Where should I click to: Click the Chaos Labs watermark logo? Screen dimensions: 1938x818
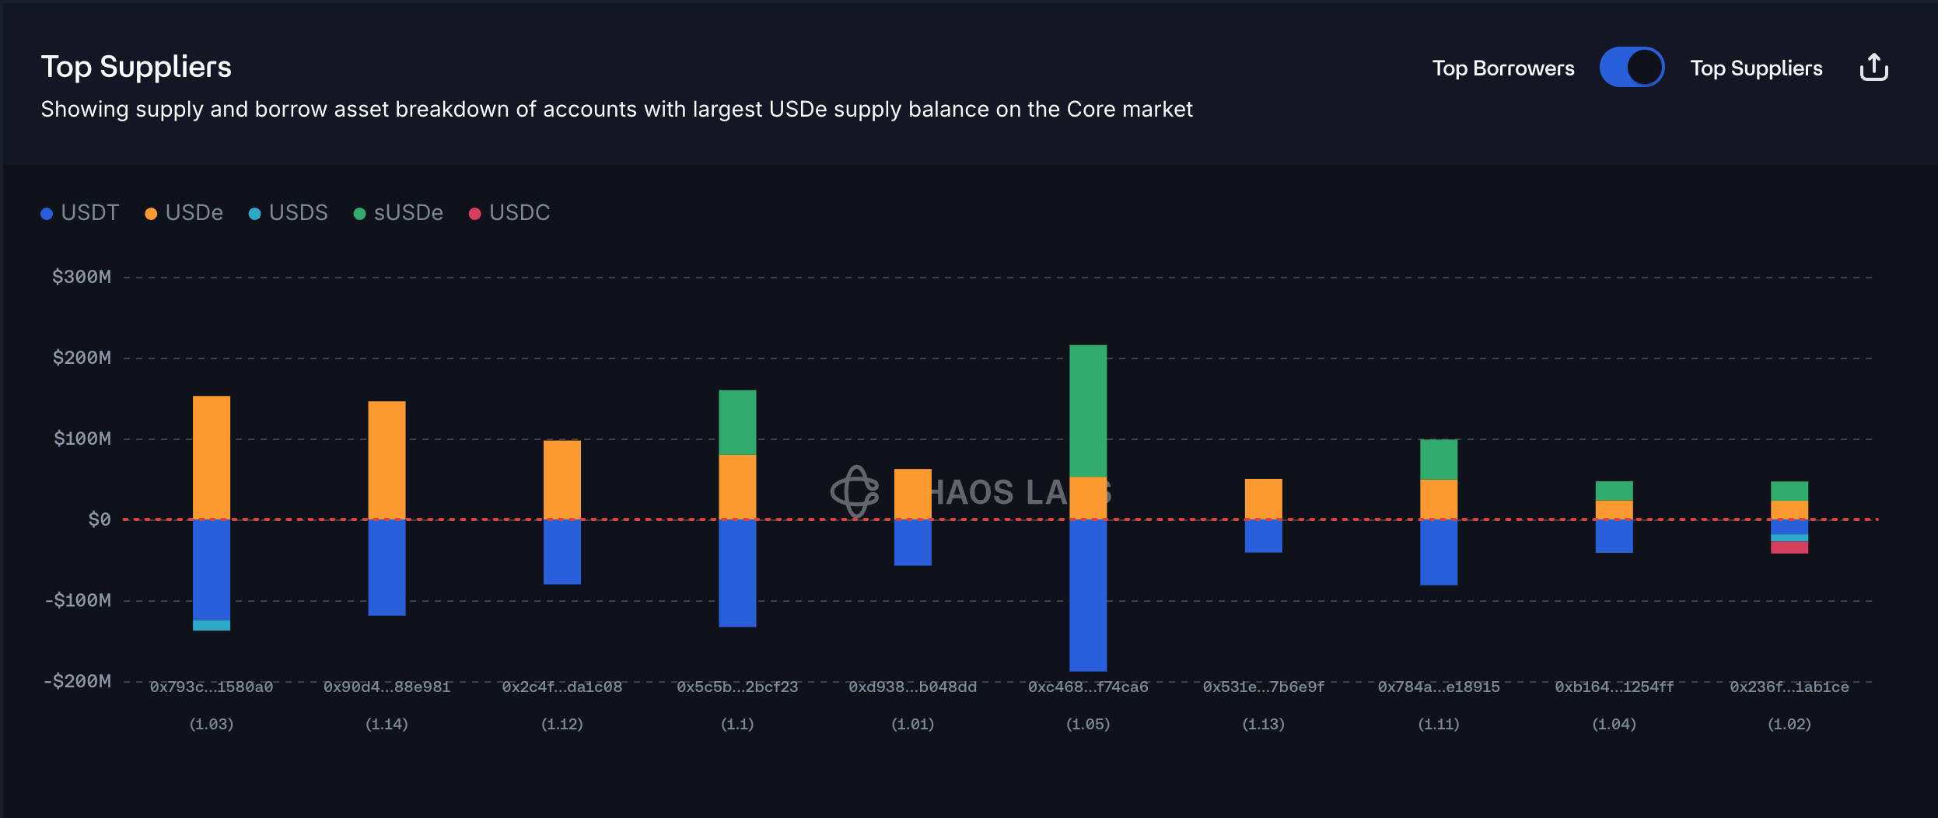click(x=855, y=491)
